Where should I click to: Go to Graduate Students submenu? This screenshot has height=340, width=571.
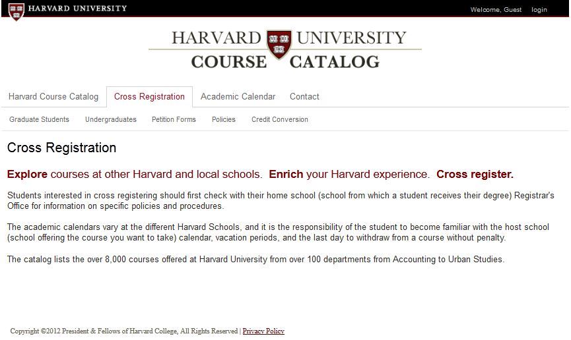(40, 120)
